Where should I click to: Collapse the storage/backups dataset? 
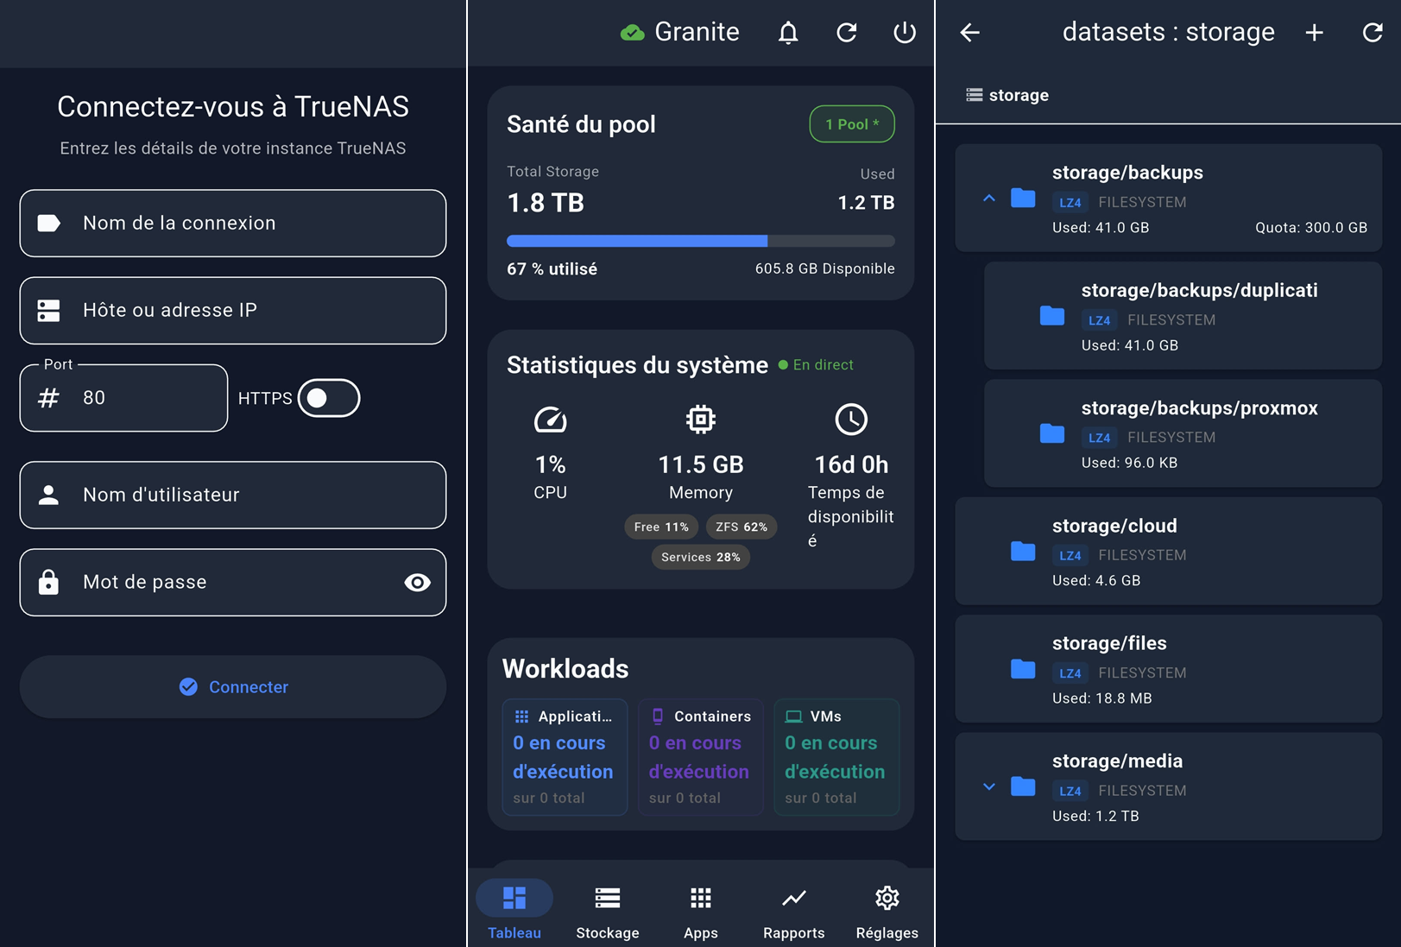point(989,199)
